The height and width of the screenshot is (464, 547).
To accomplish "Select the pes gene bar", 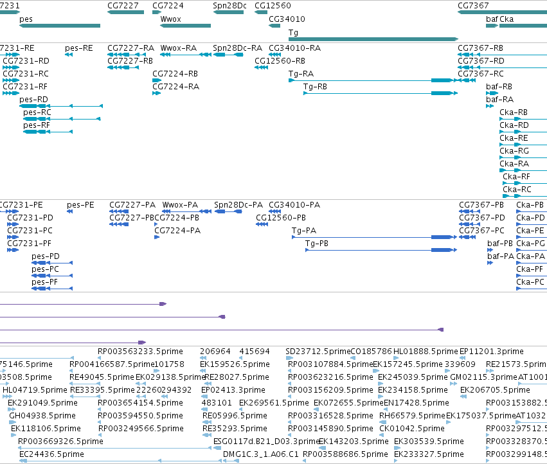I will (60, 26).
